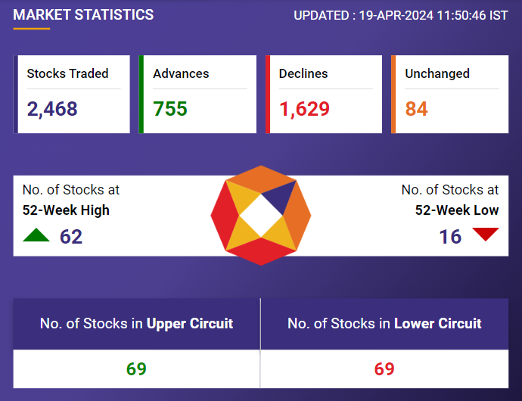Click the 16 stocks at 52-week low
This screenshot has width=522, height=401.
click(x=450, y=237)
